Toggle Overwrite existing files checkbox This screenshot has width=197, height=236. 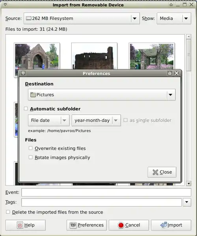pos(31,148)
